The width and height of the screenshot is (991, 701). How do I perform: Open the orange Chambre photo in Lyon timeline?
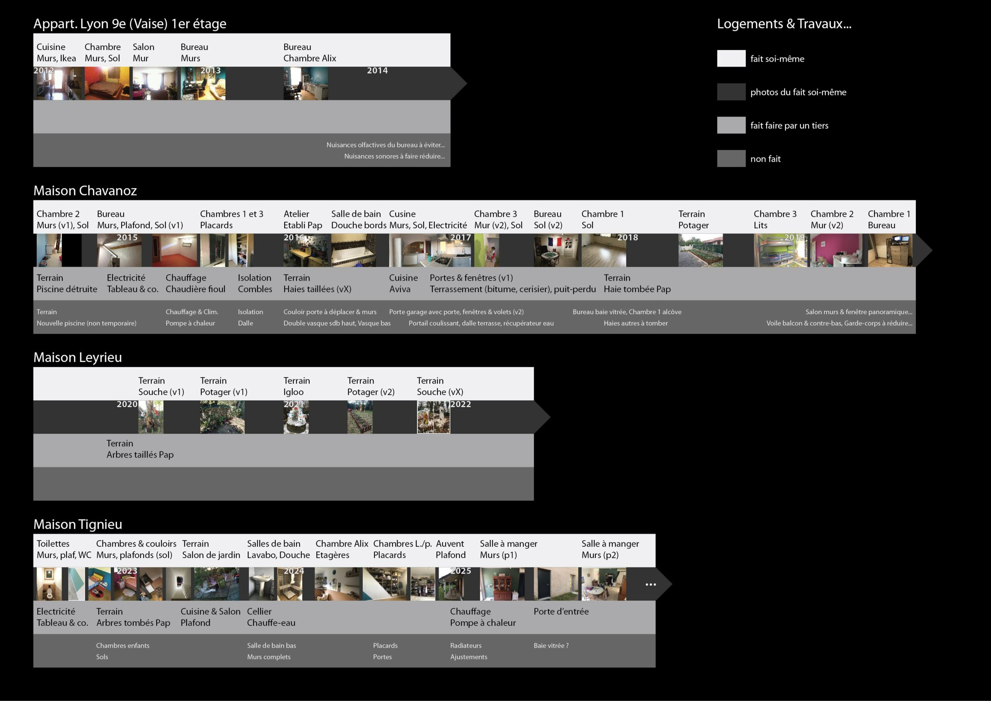pyautogui.click(x=106, y=84)
